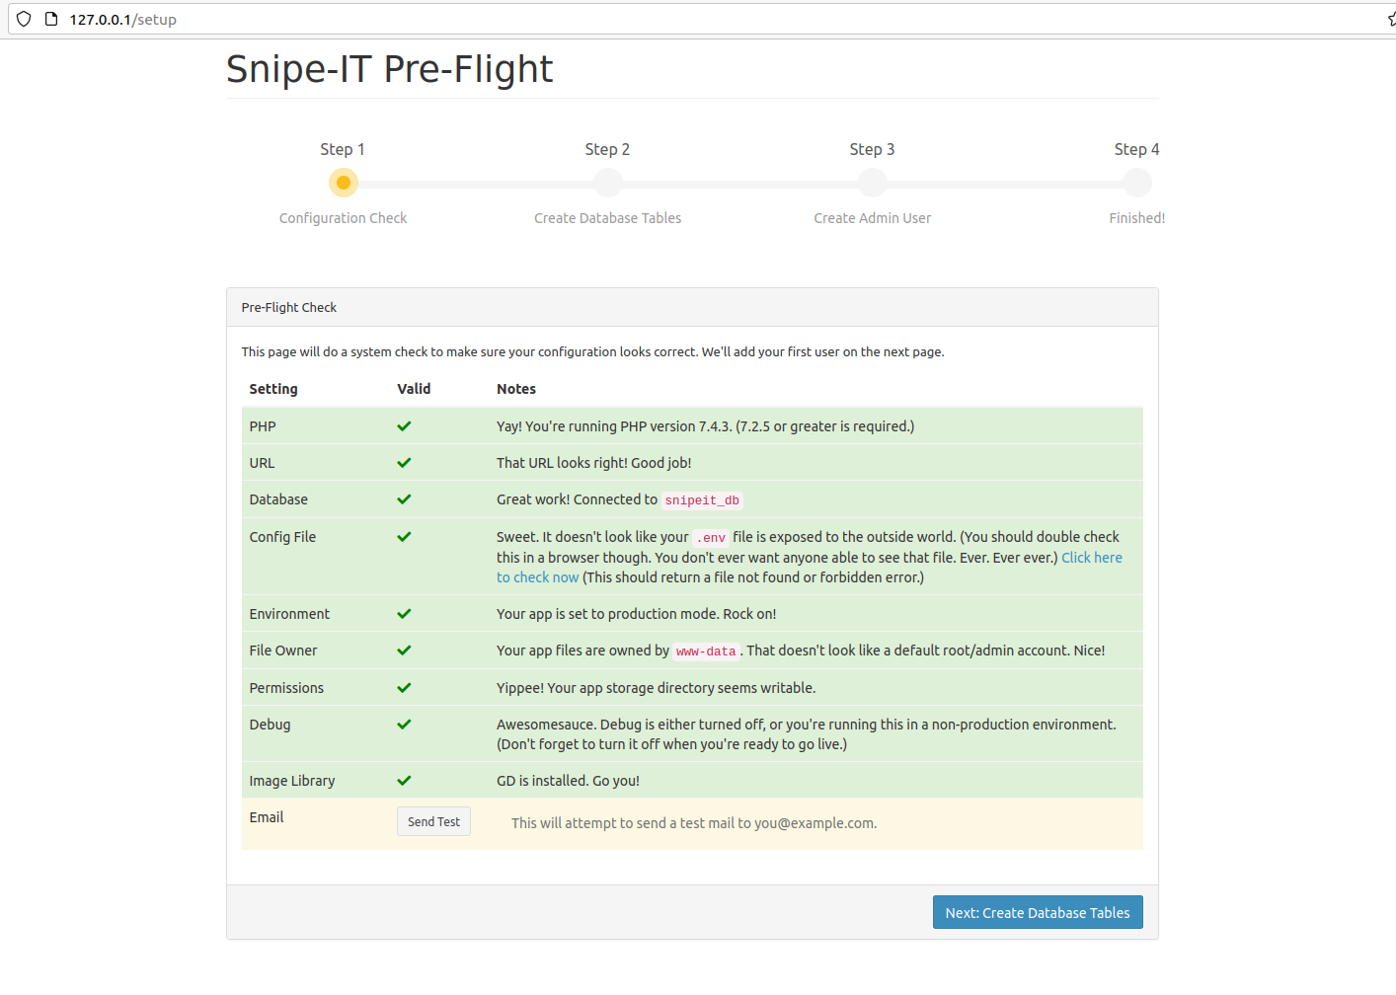Screen dimensions: 1396x995
Task: Click the URL row green checkmark
Action: (404, 463)
